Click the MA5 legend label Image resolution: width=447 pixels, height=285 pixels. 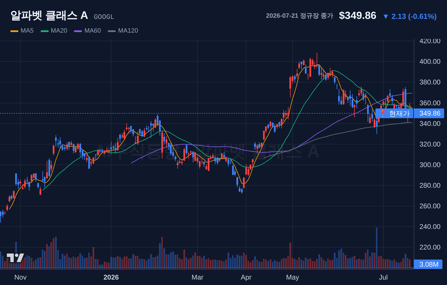pyautogui.click(x=27, y=31)
